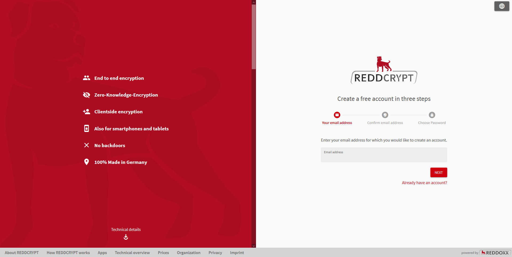Focus the Email address input field
The width and height of the screenshot is (512, 257).
point(384,155)
